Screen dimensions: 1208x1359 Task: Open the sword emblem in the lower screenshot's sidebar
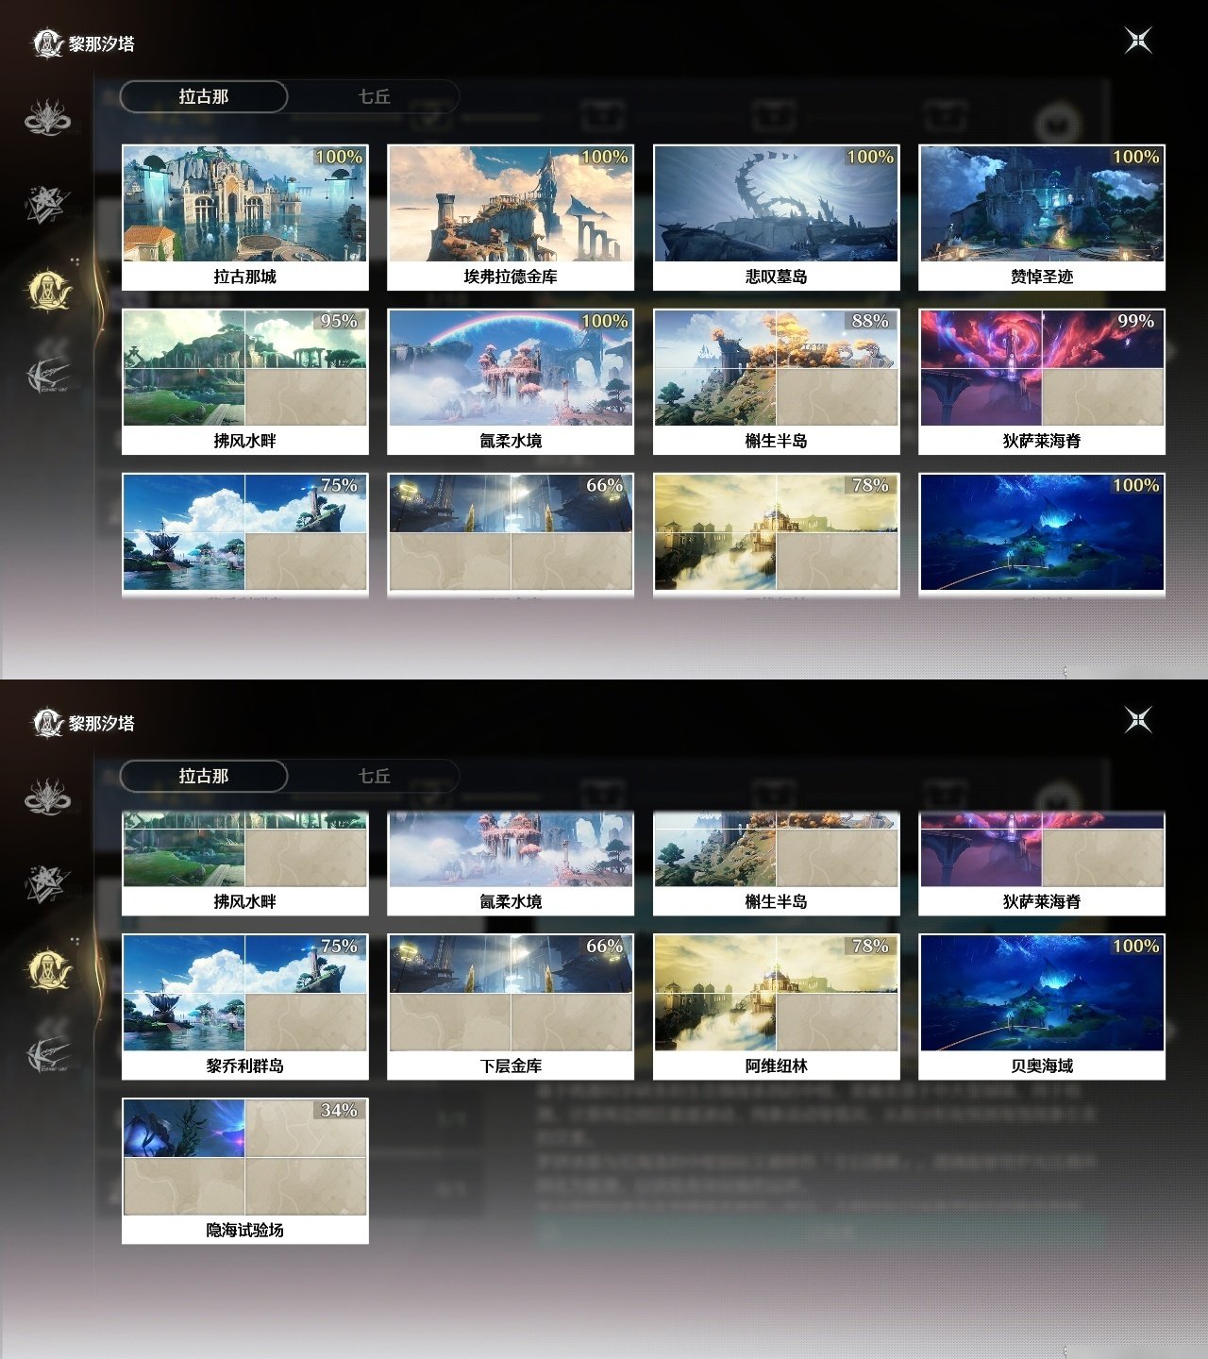(x=47, y=1054)
